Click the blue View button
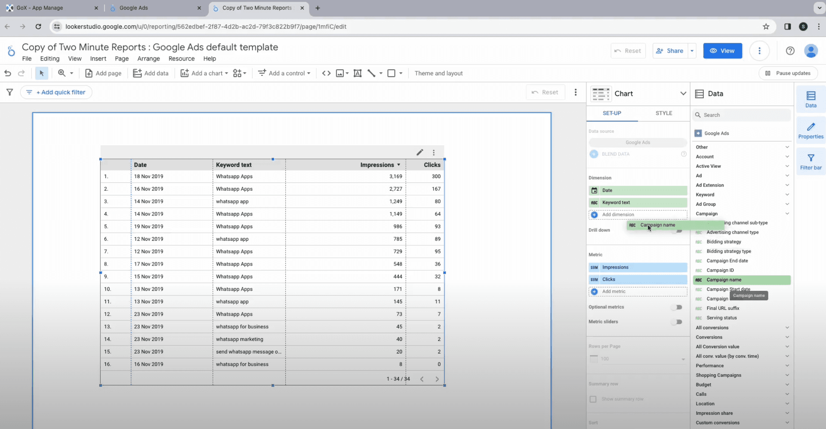826x429 pixels. (x=722, y=51)
